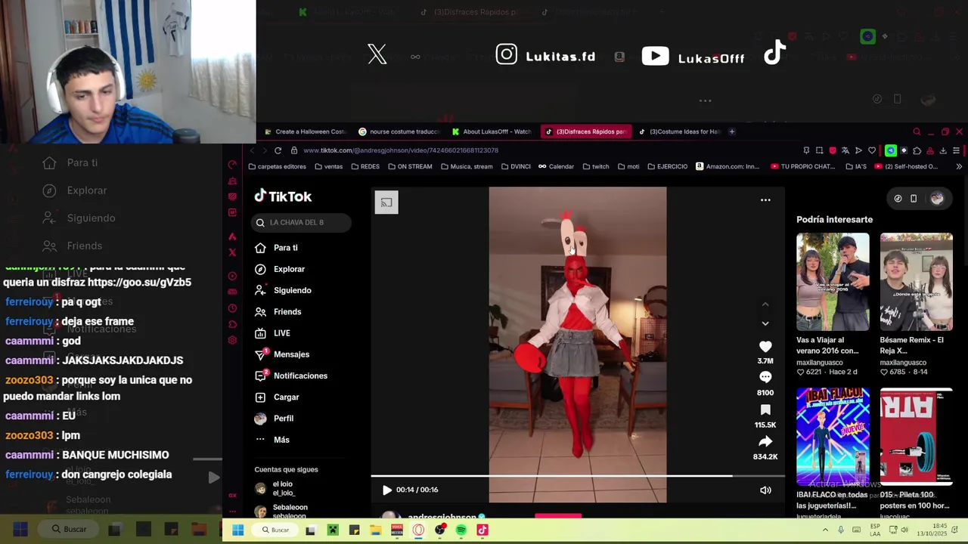This screenshot has width=968, height=544.
Task: Open a new browser tab
Action: click(x=731, y=131)
